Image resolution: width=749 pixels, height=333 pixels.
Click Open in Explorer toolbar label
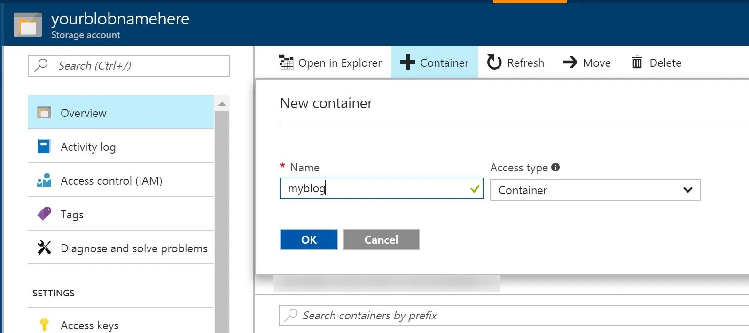click(x=340, y=62)
